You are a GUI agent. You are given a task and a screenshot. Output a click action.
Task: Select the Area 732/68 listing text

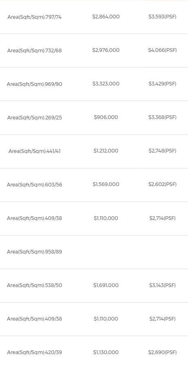pos(34,51)
